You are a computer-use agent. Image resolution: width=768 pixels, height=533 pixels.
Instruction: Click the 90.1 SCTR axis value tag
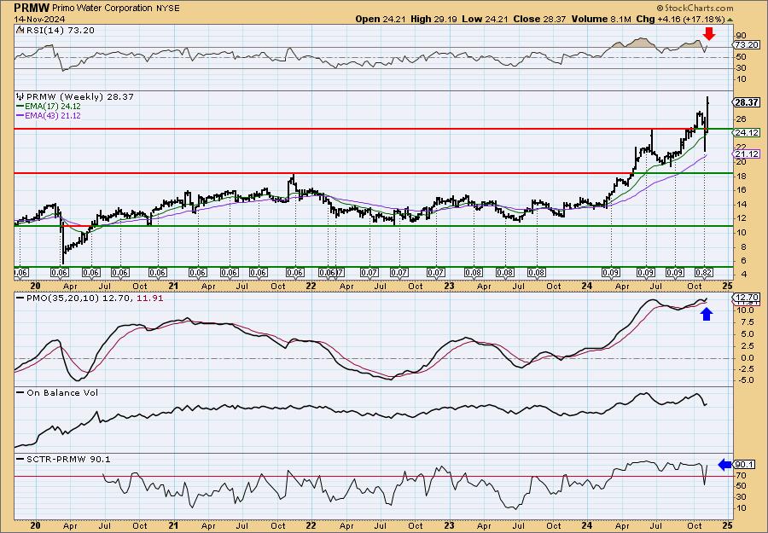(x=744, y=465)
